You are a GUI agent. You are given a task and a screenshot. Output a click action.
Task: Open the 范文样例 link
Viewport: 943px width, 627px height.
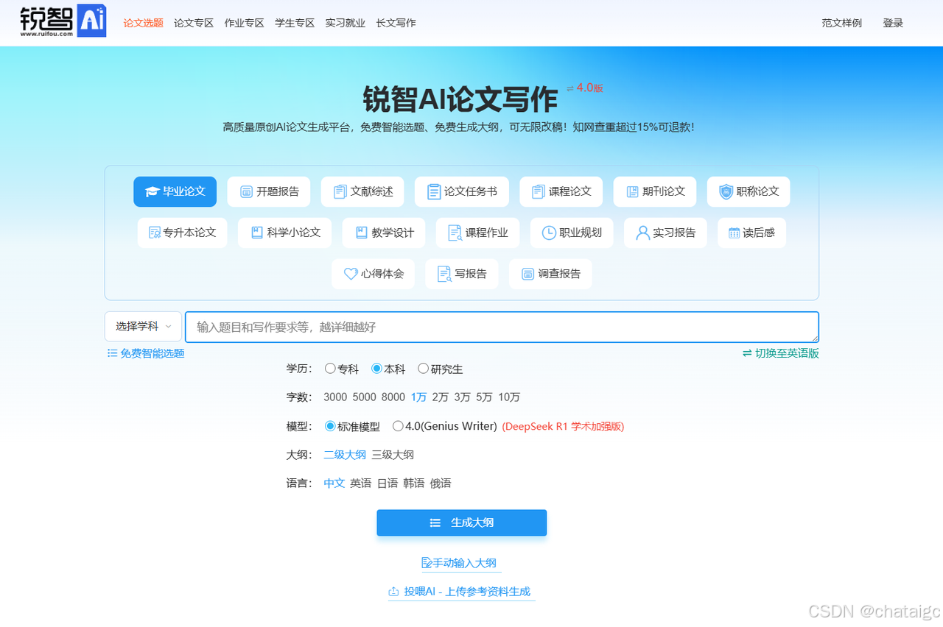(x=842, y=23)
